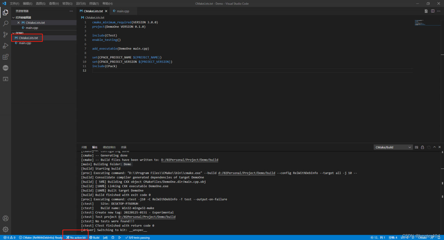
Task: Open the 终端(T) menu
Action: pyautogui.click(x=94, y=3)
